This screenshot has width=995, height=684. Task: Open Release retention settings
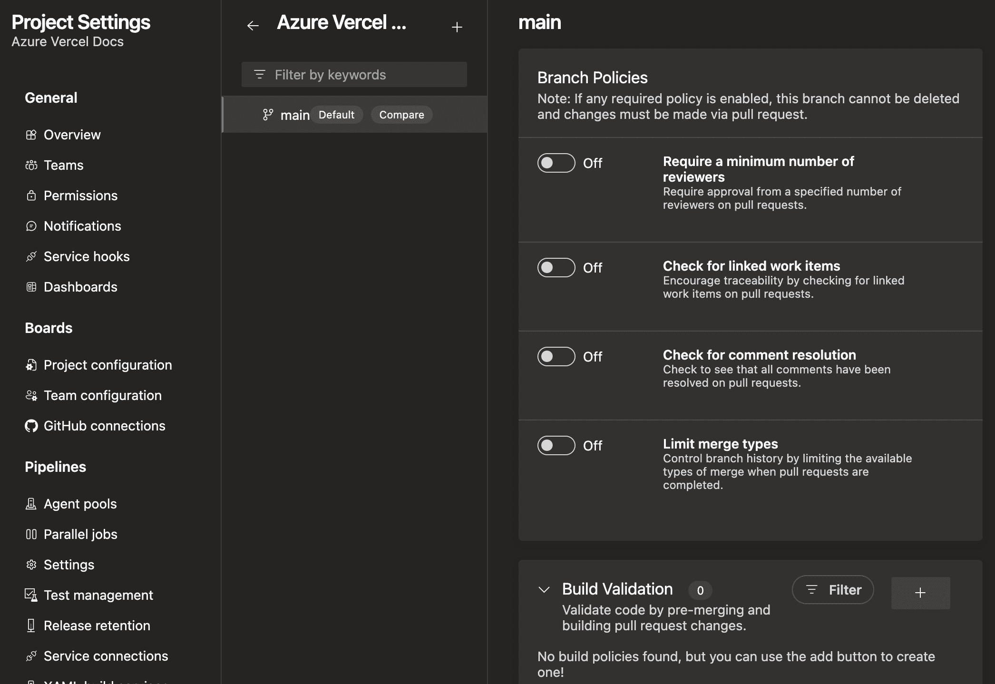(x=97, y=625)
